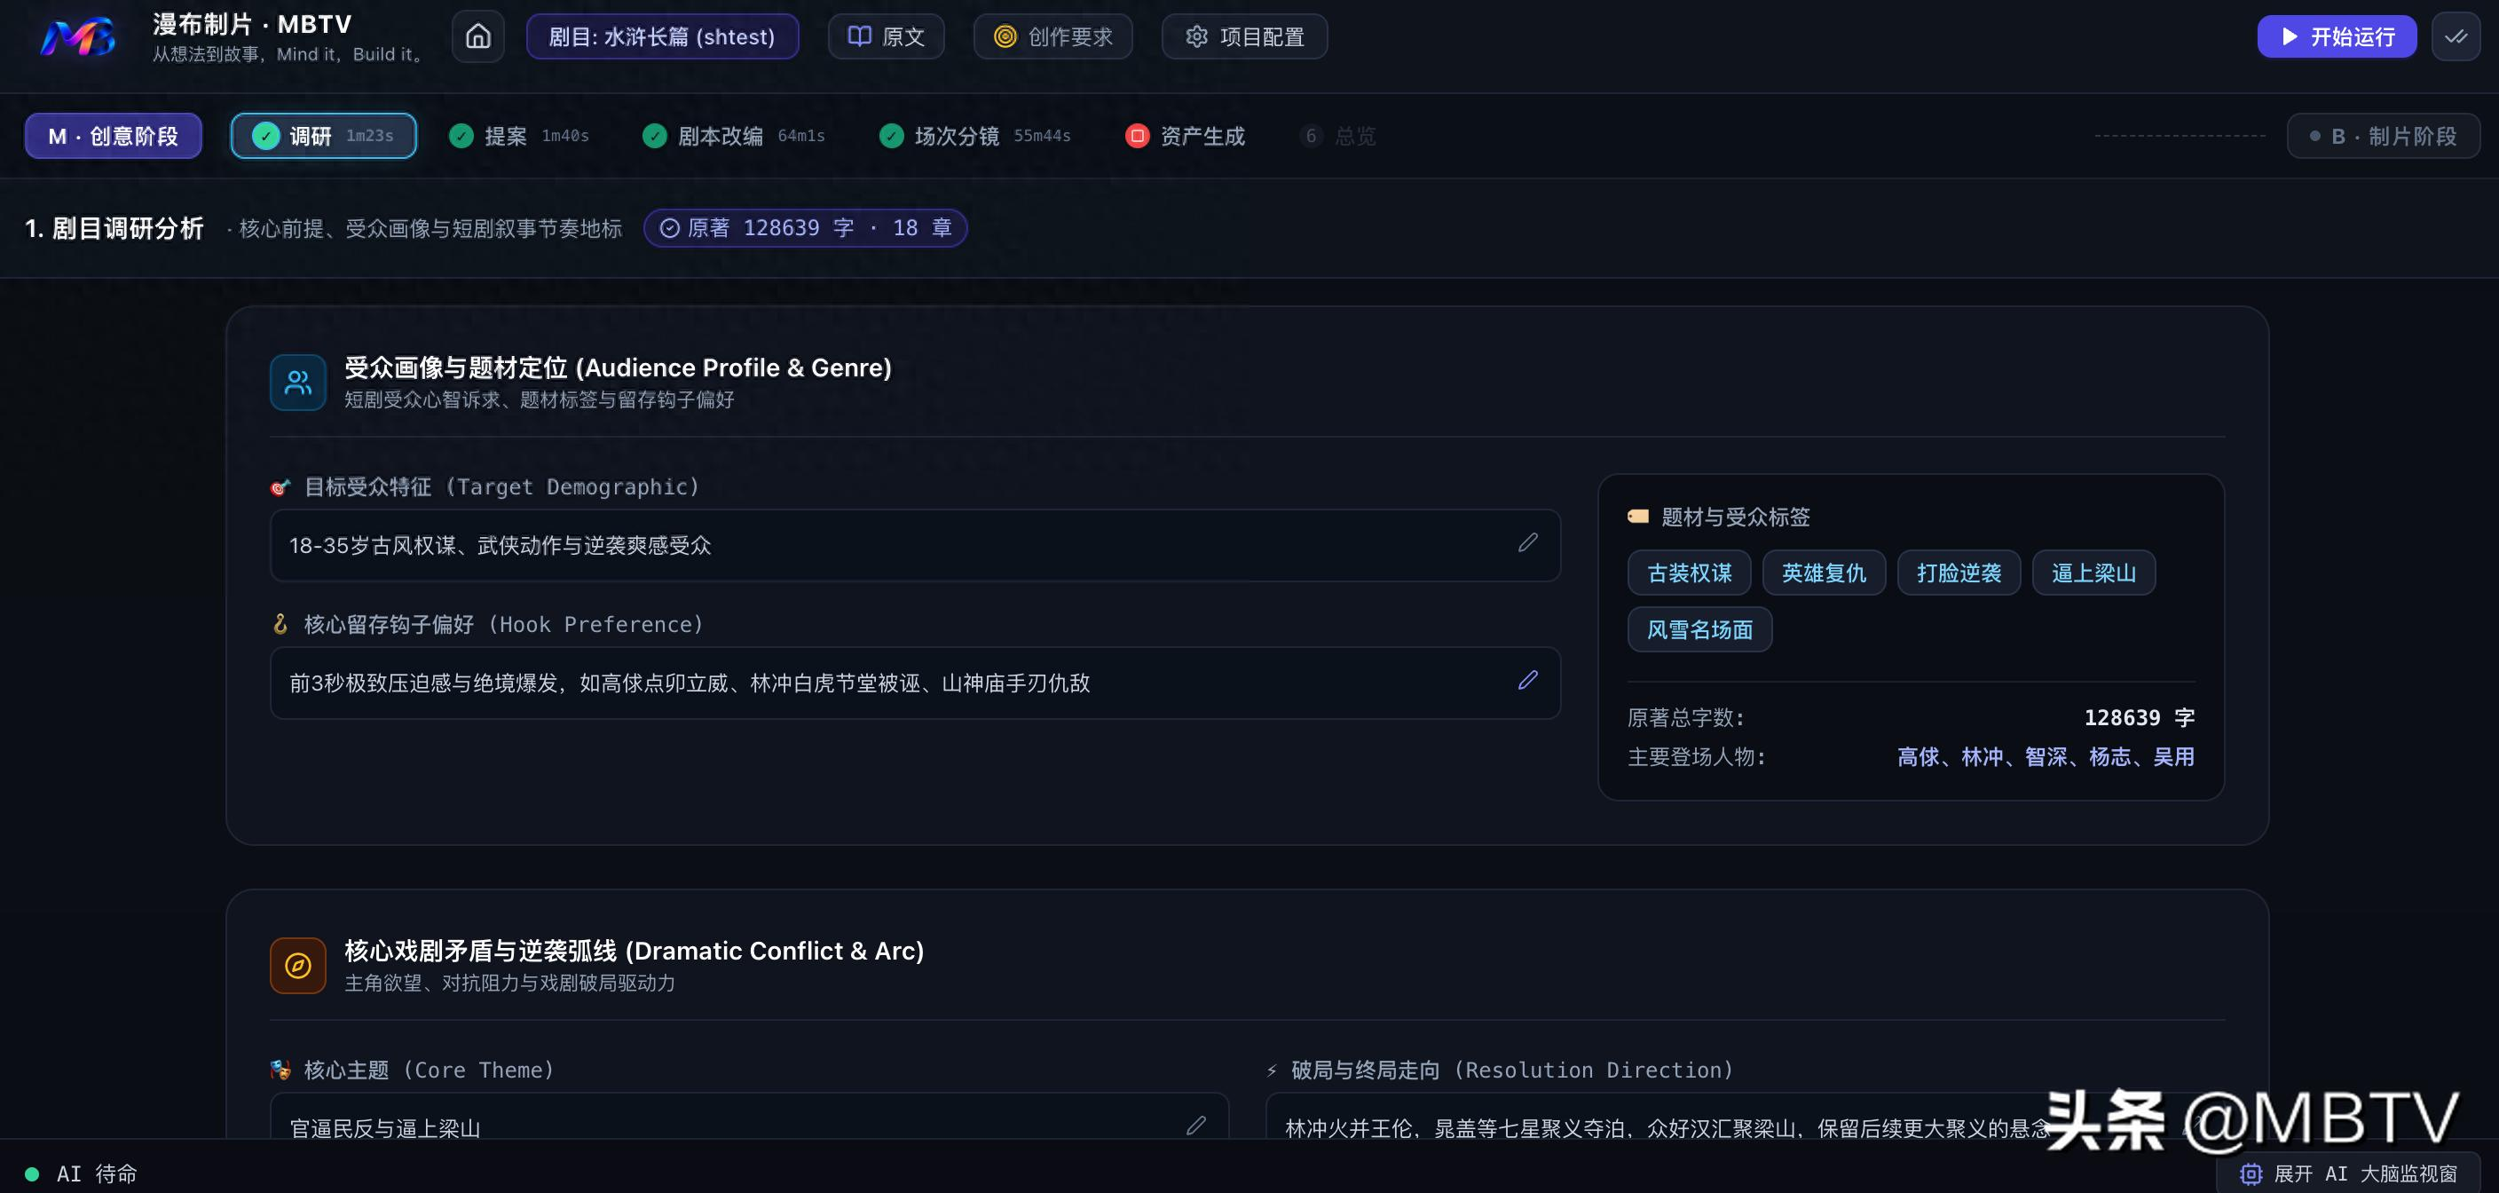The image size is (2499, 1193).
Task: Select the 调研 stage step
Action: [x=323, y=136]
